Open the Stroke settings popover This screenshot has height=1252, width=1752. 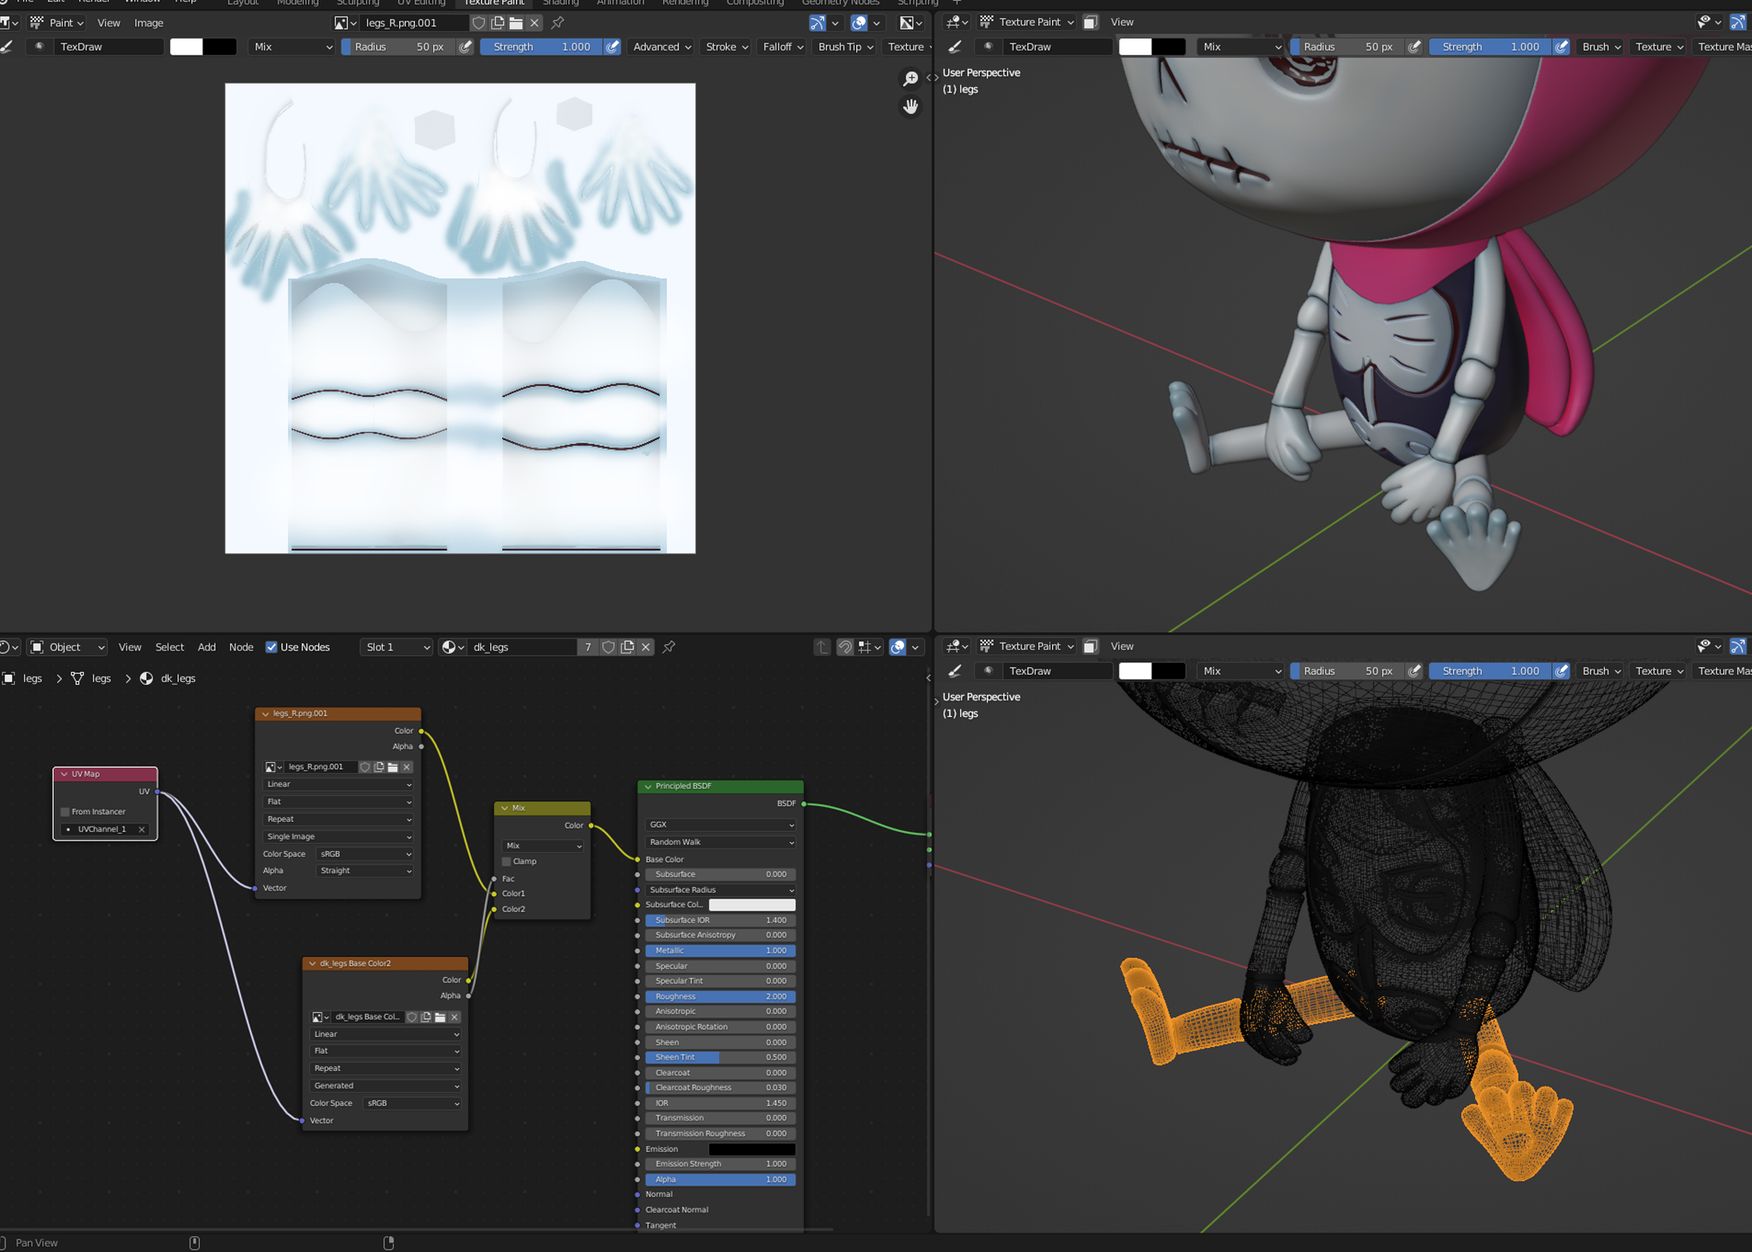726,47
